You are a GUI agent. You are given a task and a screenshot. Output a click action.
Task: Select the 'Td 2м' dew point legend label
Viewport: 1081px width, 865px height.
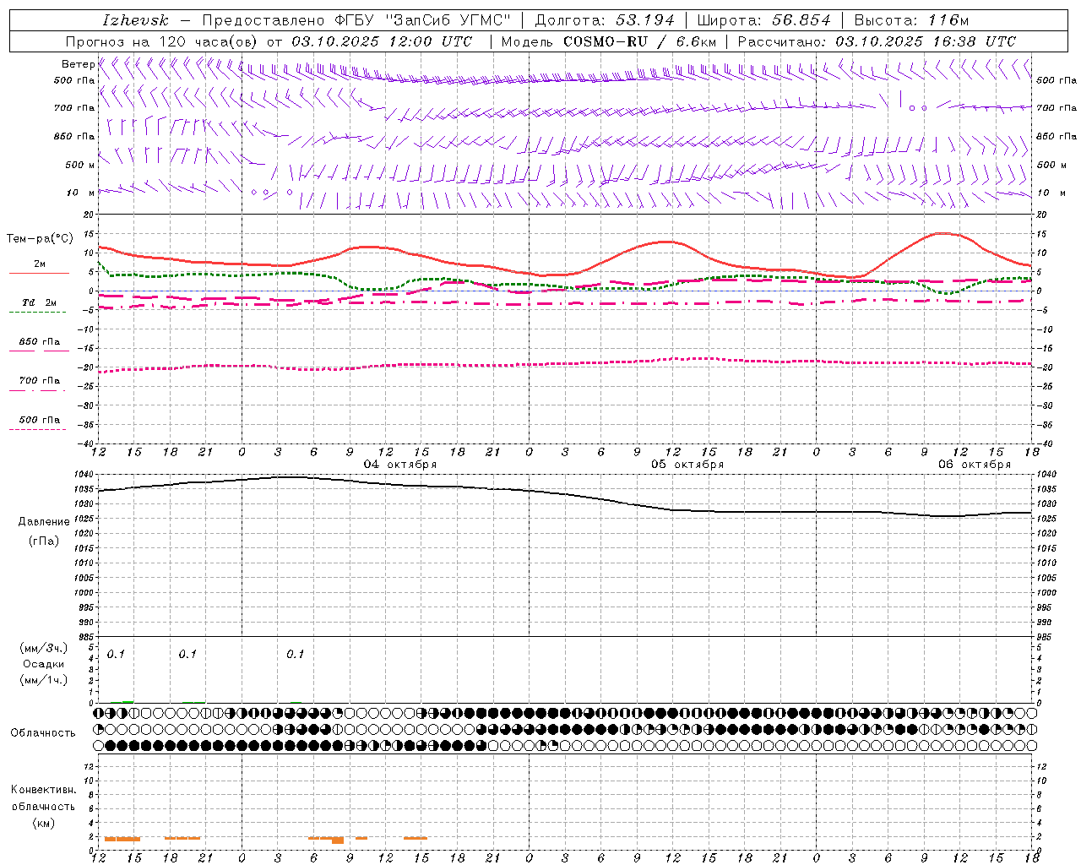coord(39,302)
